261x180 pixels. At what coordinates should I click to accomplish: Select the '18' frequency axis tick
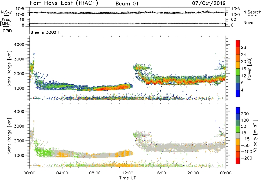point(22,19)
